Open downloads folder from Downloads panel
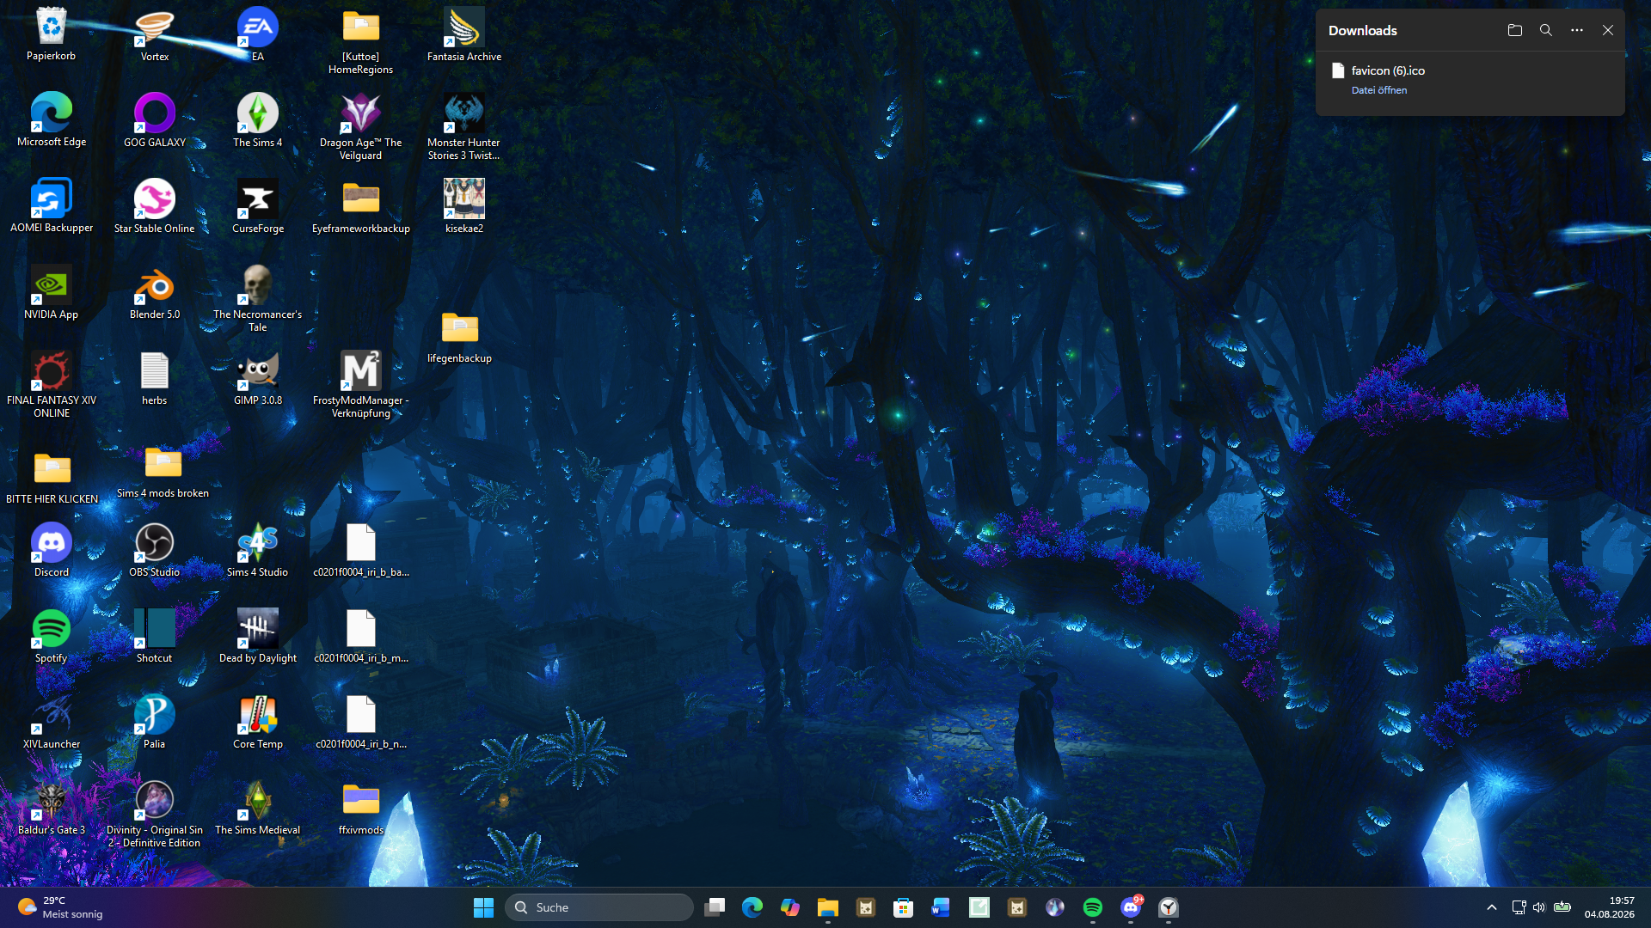 1515,30
